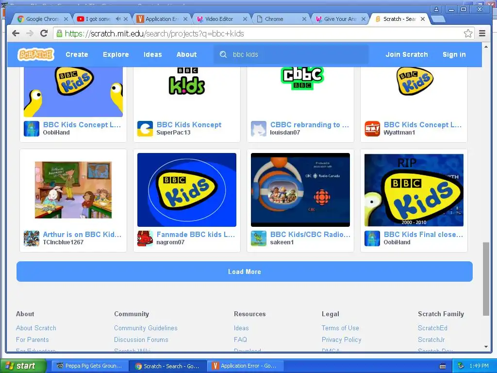Open Wyattman1's avatar icon

[x=372, y=128]
